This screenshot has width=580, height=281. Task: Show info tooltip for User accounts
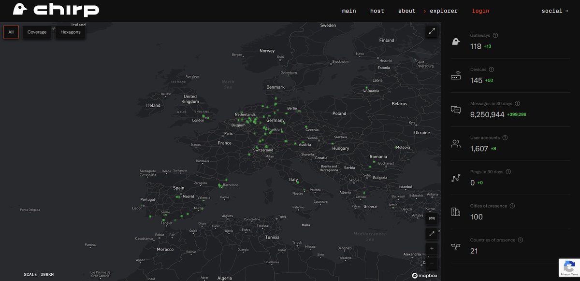pos(505,138)
